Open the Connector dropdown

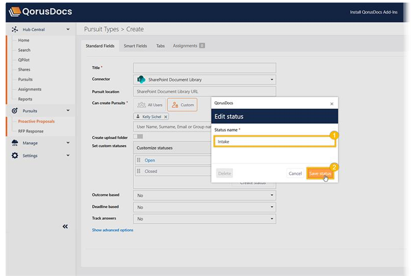pos(205,80)
